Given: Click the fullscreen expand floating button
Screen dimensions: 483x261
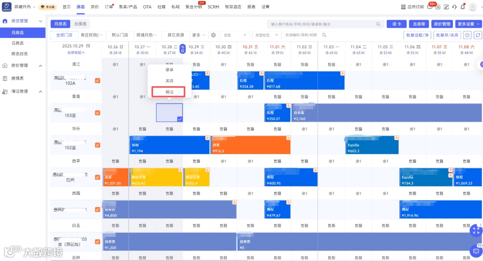Looking at the screenshot, I should [476, 230].
